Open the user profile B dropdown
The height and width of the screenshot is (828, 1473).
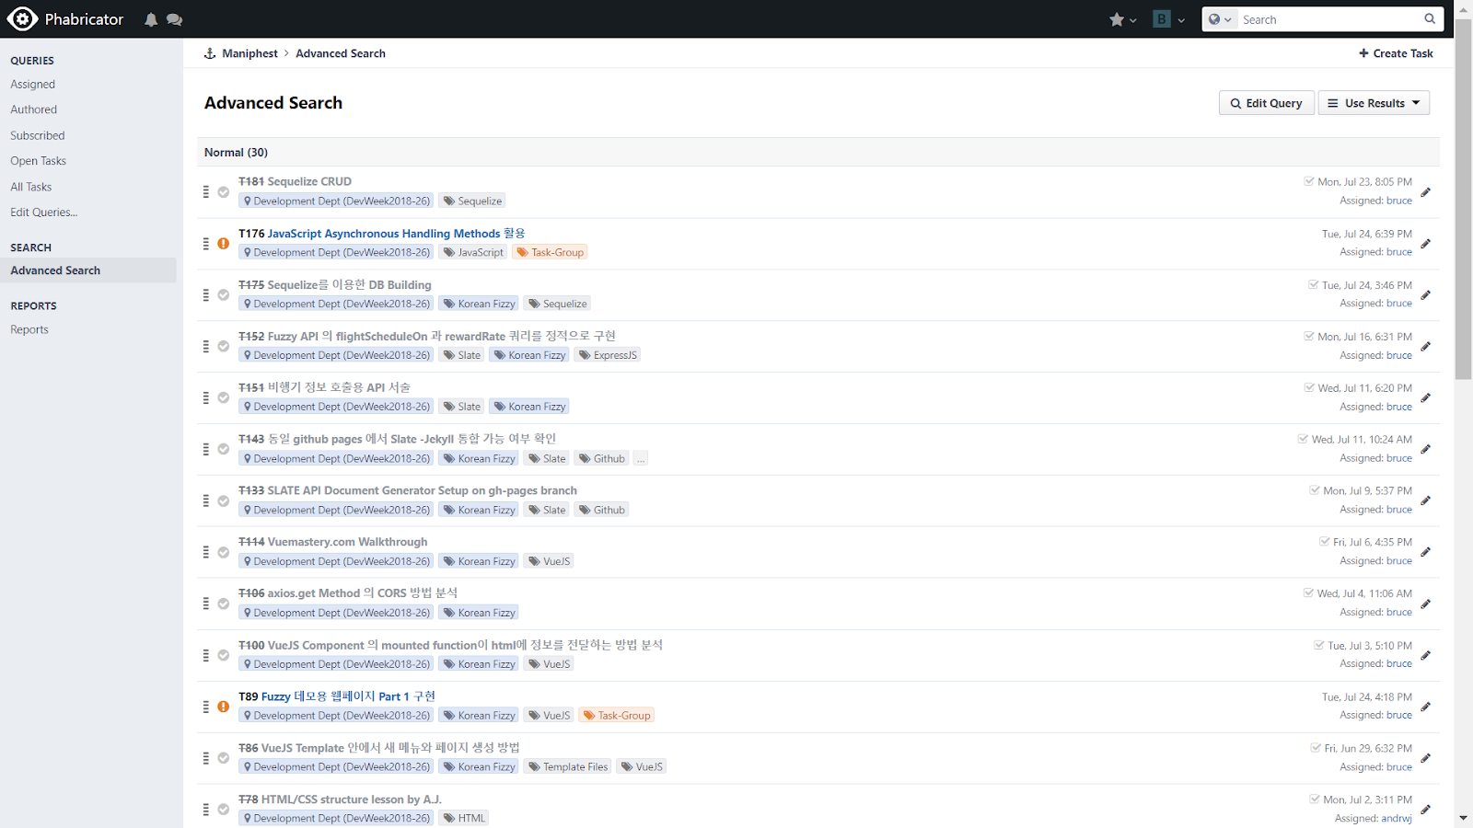point(1168,19)
